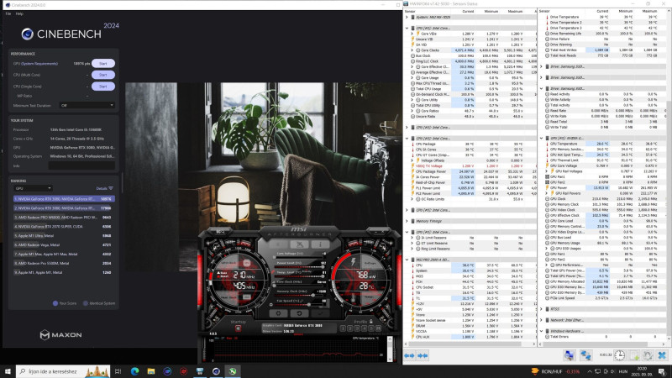Click HWiNFO clock timer icon
This screenshot has height=378, width=672.
[x=619, y=355]
